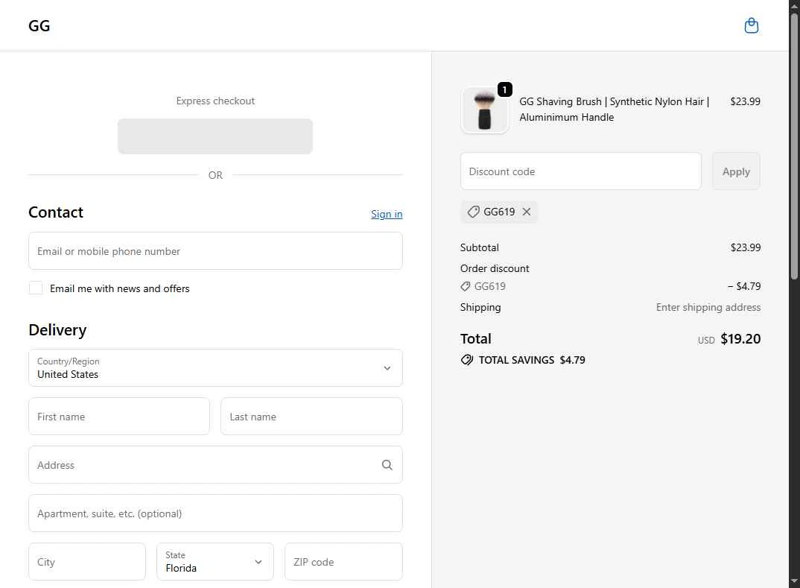Click the GG store logo
The width and height of the screenshot is (800, 588).
click(39, 26)
